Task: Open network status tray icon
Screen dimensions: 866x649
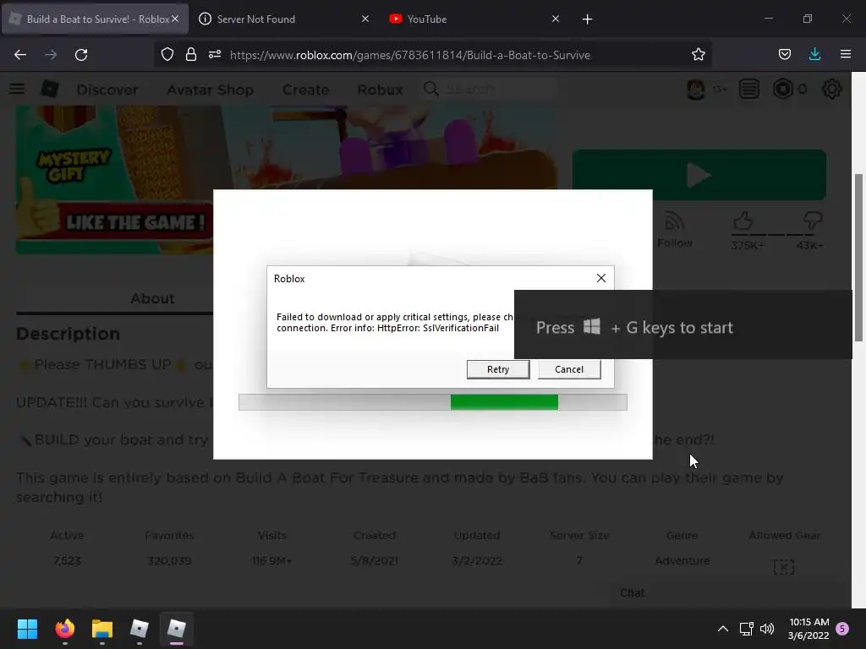Action: 746,629
